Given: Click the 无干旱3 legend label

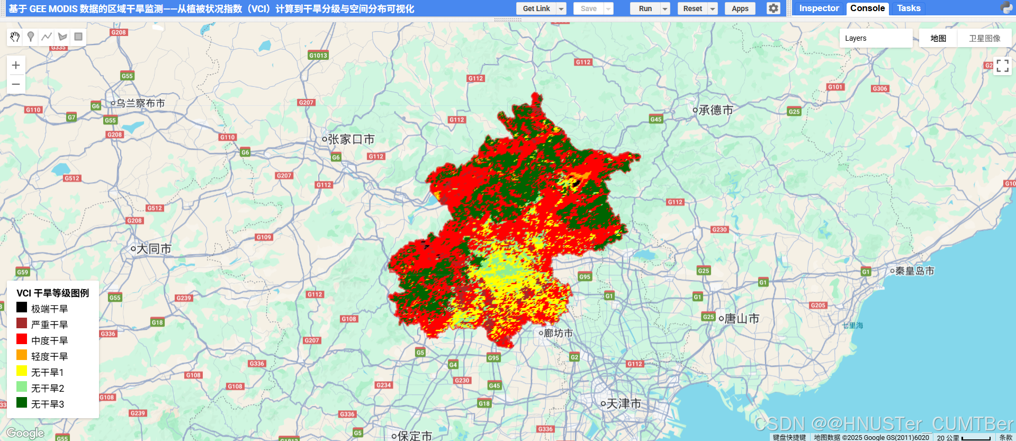Looking at the screenshot, I should [x=48, y=404].
